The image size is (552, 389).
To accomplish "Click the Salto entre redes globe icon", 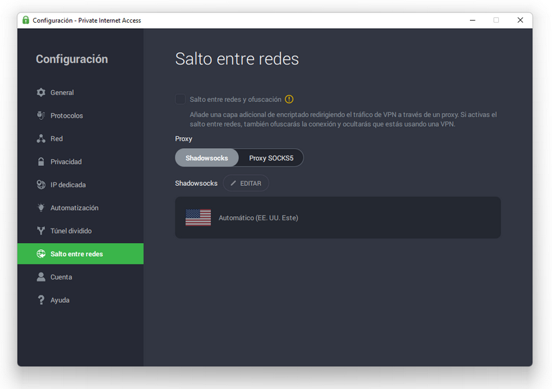I will coord(41,254).
